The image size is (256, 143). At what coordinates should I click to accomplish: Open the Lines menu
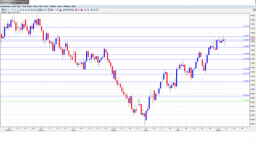coord(46,6)
